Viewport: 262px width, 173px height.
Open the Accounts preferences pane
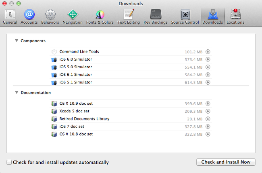pyautogui.click(x=29, y=17)
